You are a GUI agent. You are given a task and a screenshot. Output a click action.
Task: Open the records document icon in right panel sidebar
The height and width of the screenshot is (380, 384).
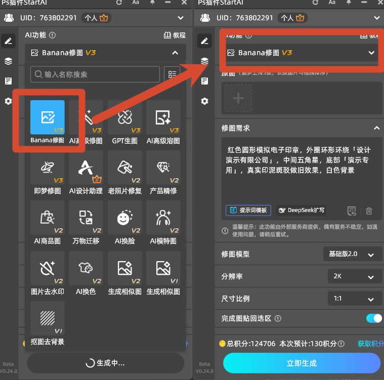click(204, 81)
